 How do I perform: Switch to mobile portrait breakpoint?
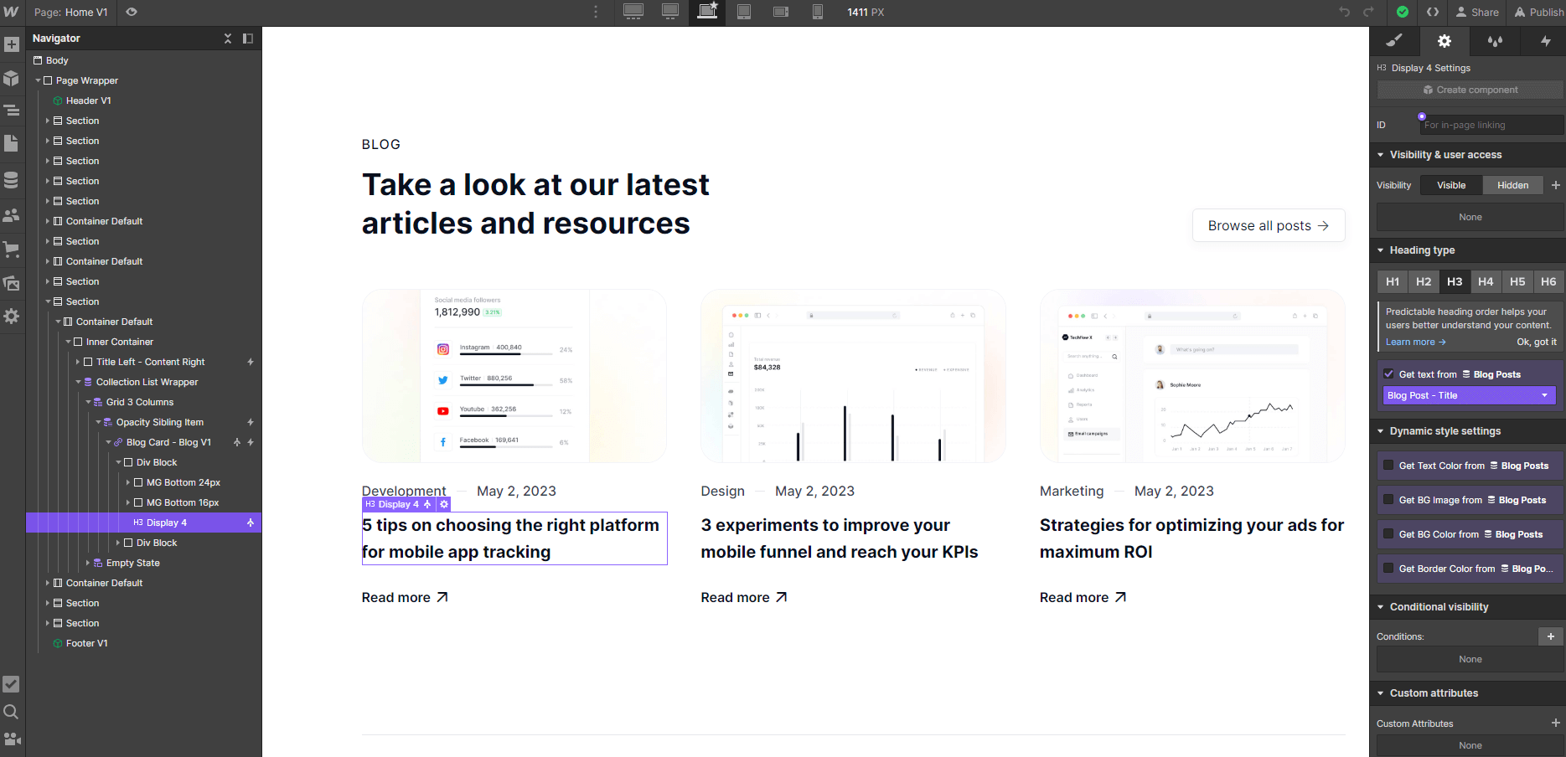pos(817,12)
